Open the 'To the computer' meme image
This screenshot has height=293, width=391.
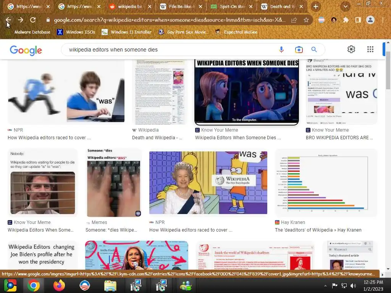coord(247,92)
